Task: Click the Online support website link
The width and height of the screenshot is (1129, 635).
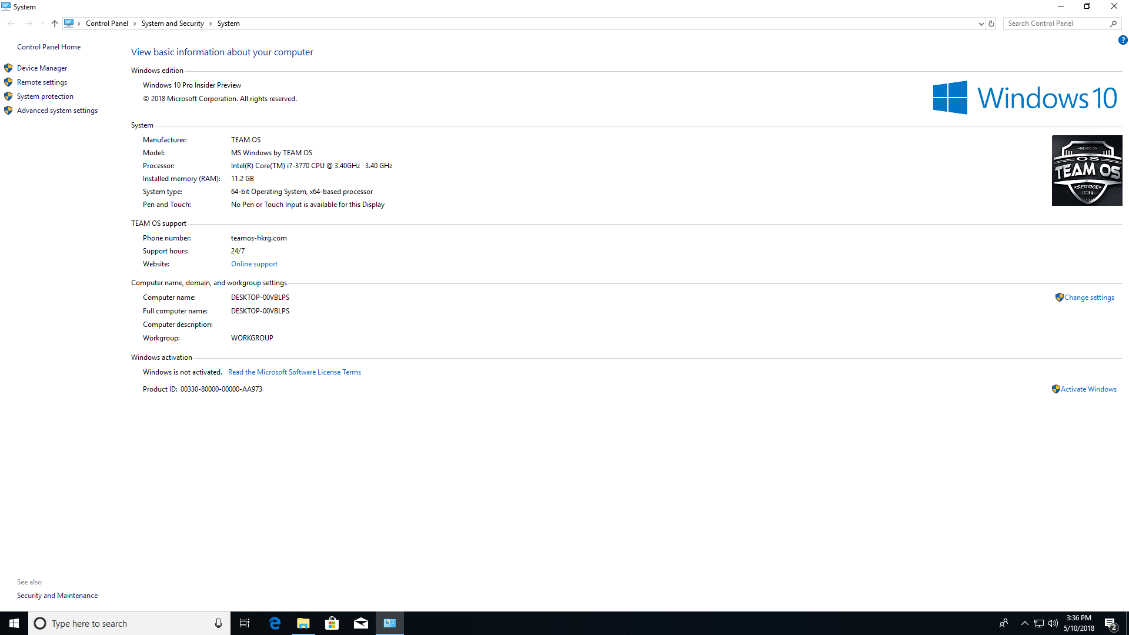Action: tap(254, 264)
